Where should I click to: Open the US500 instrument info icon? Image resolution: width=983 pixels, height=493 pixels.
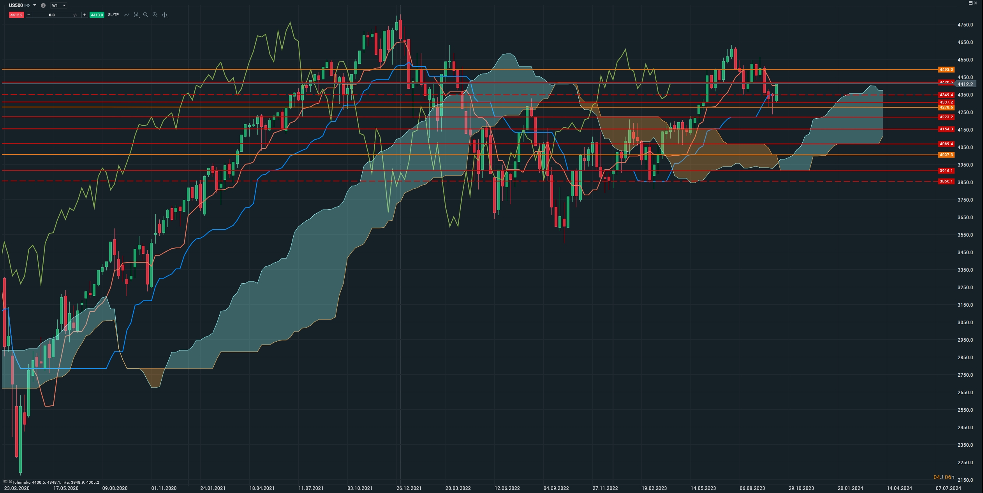43,5
